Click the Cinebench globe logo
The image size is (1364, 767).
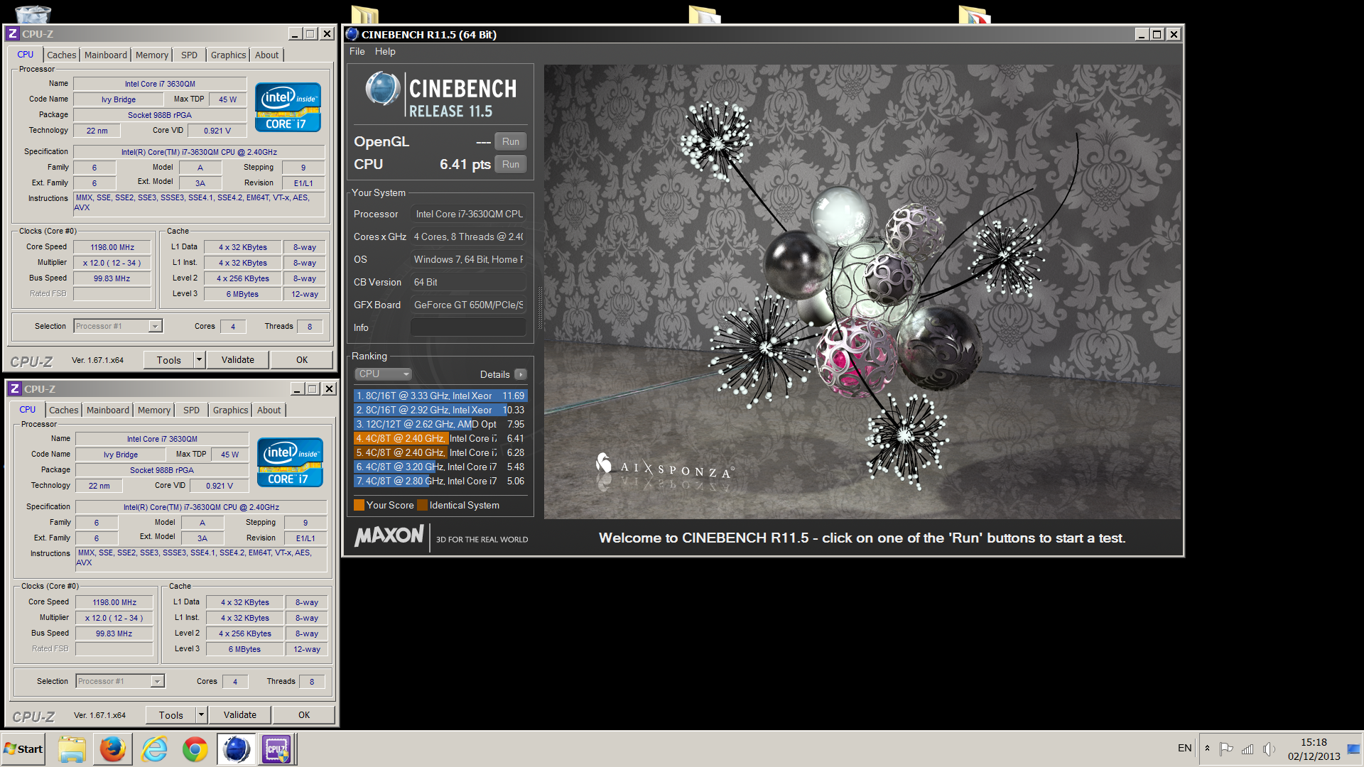(x=383, y=89)
